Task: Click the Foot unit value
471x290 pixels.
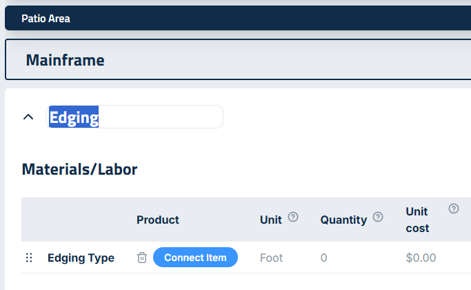Action: (271, 258)
